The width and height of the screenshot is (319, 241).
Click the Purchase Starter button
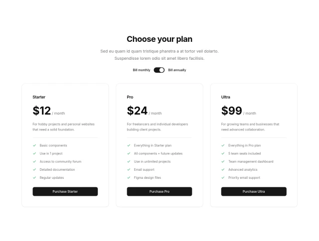[65, 192]
